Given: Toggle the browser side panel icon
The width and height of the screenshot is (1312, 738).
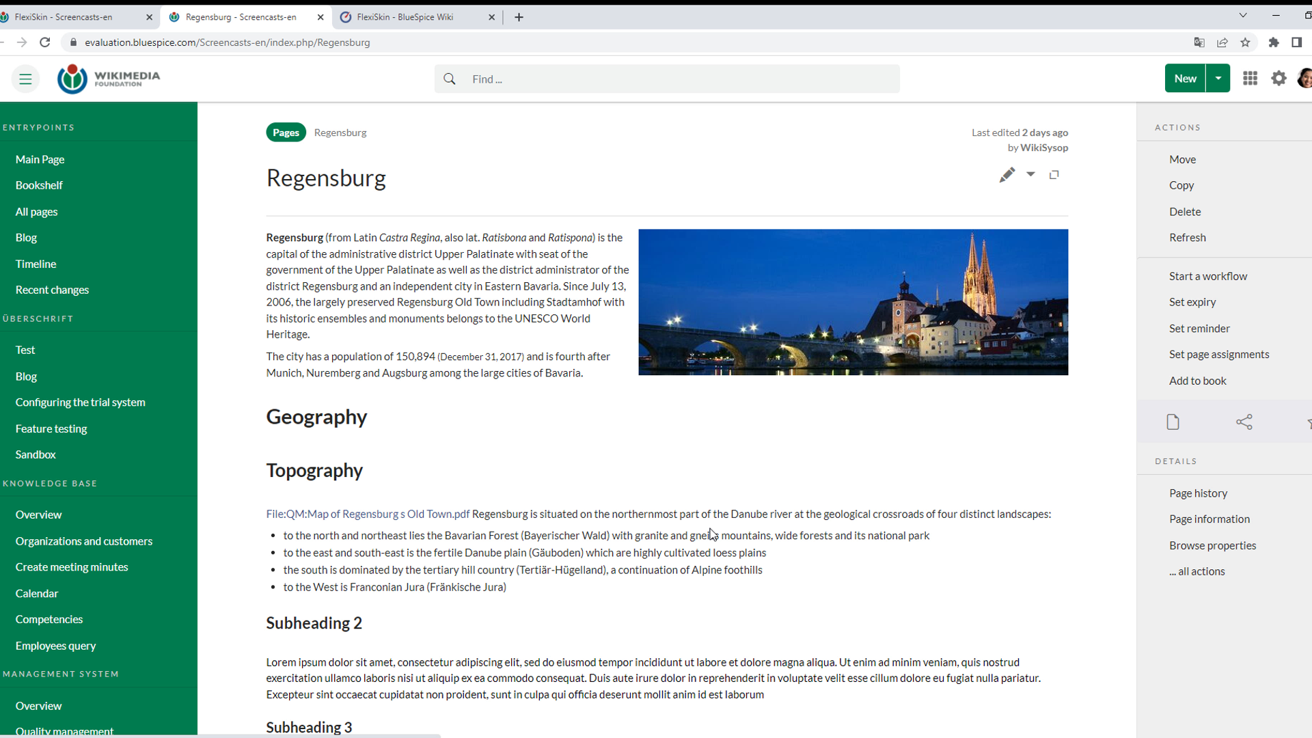Looking at the screenshot, I should coord(1296,42).
